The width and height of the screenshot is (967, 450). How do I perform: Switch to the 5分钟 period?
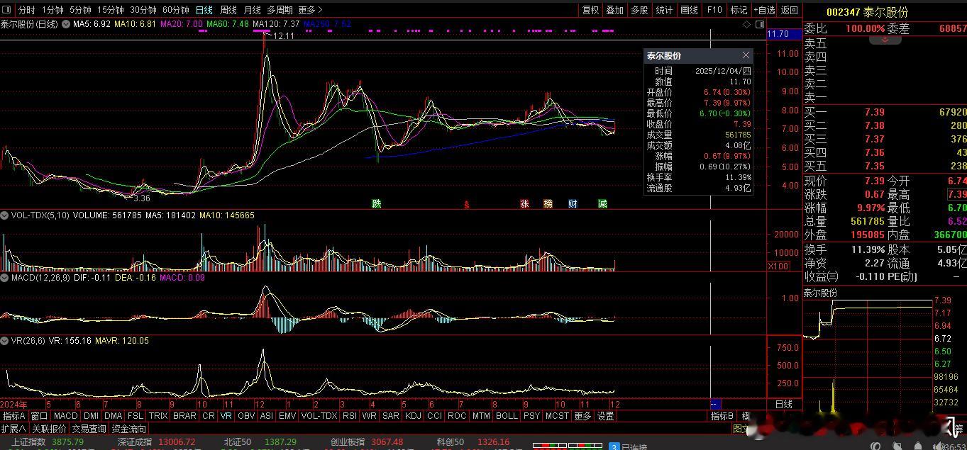80,10
